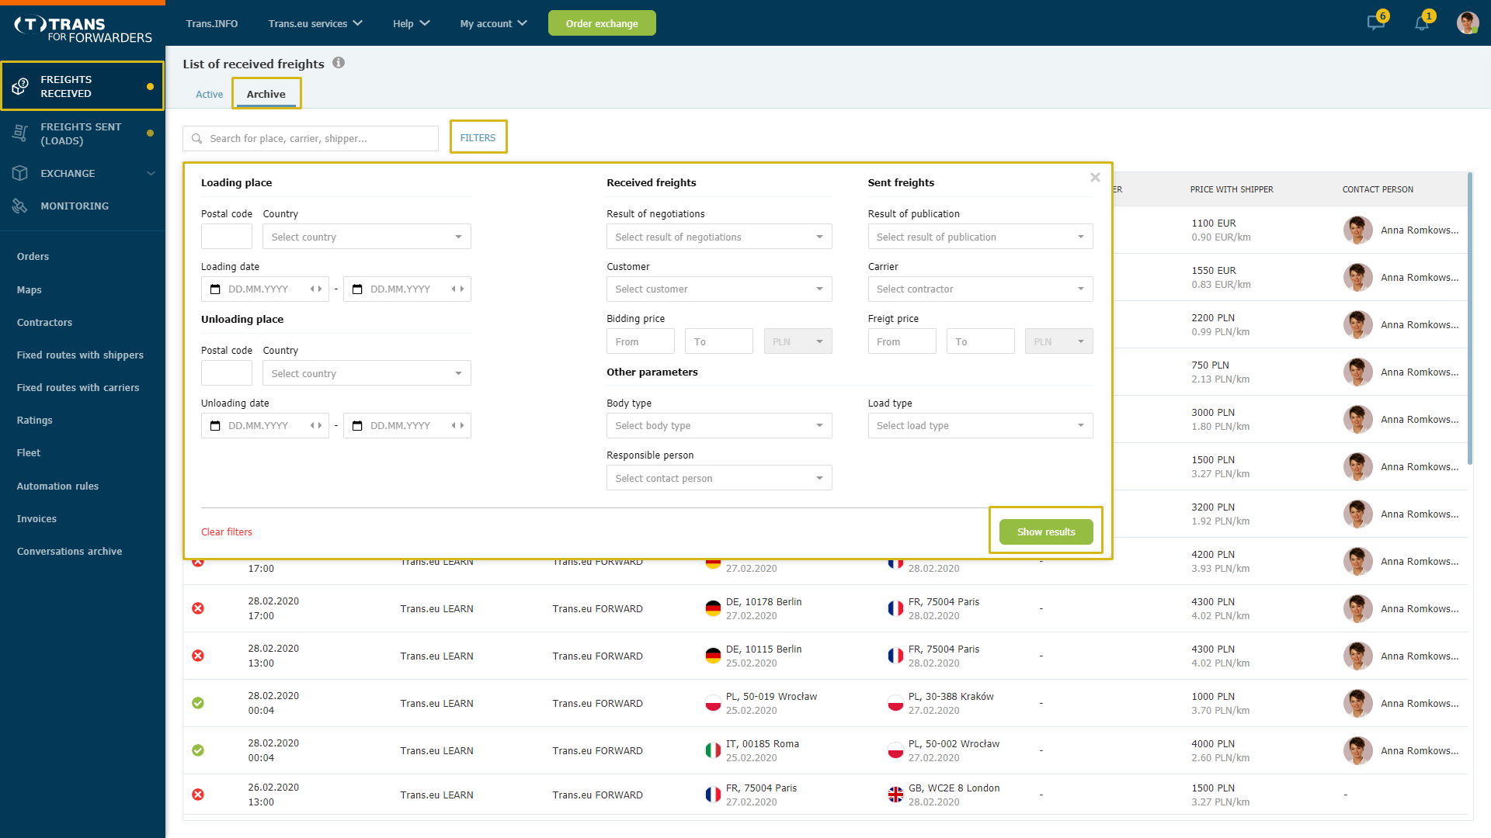Click red rejected icon for Berlin 10115 row
Viewport: 1491px width, 838px height.
point(198,656)
